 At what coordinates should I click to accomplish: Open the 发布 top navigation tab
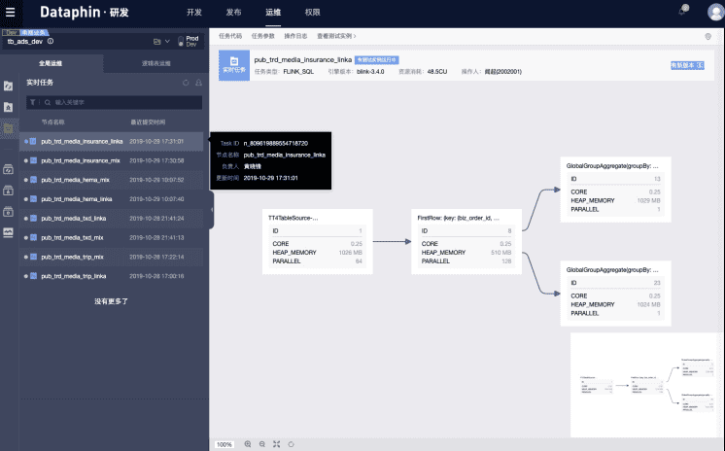(x=233, y=12)
